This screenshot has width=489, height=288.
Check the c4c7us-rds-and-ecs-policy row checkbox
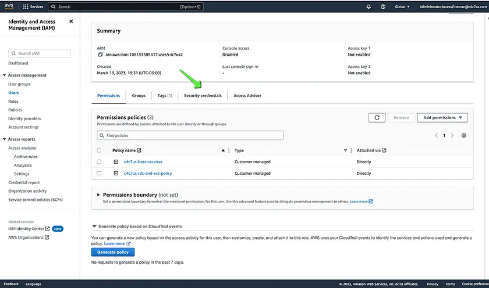(99, 173)
